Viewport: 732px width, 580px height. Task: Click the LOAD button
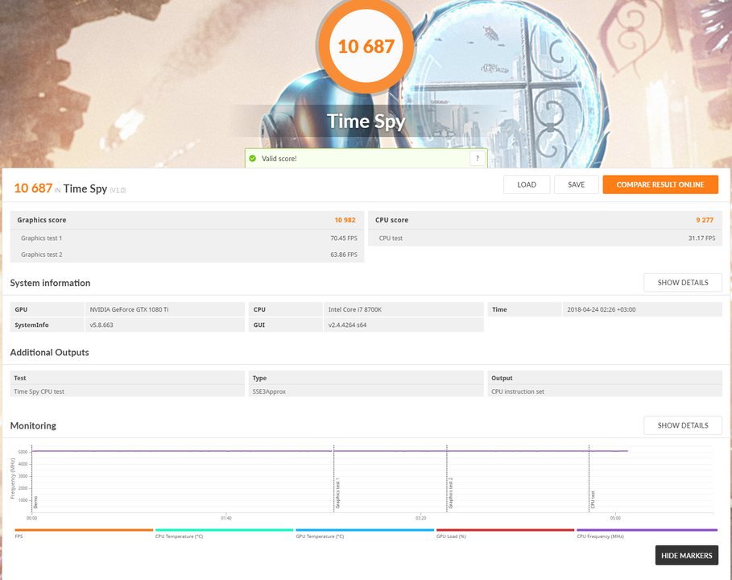527,184
